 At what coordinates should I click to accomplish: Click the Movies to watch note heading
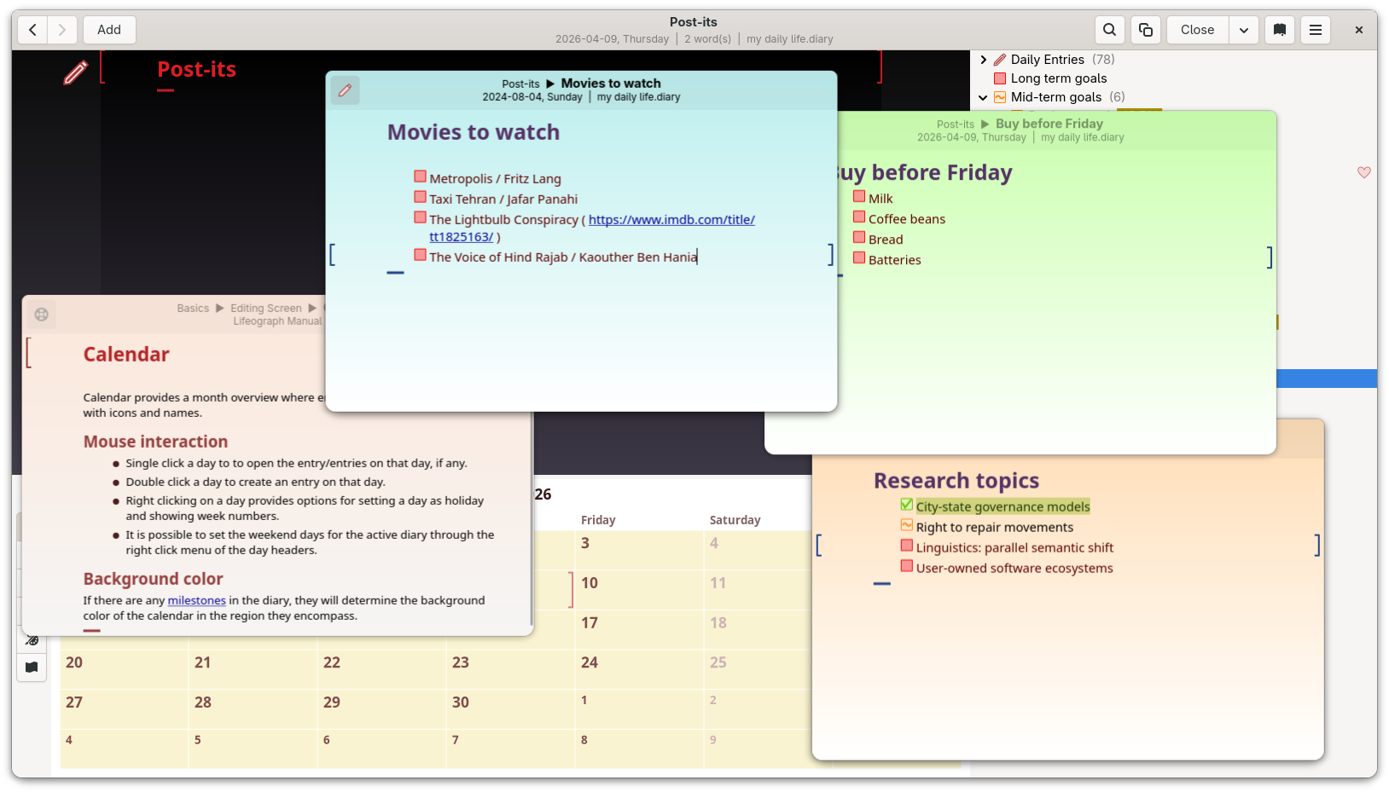474,132
